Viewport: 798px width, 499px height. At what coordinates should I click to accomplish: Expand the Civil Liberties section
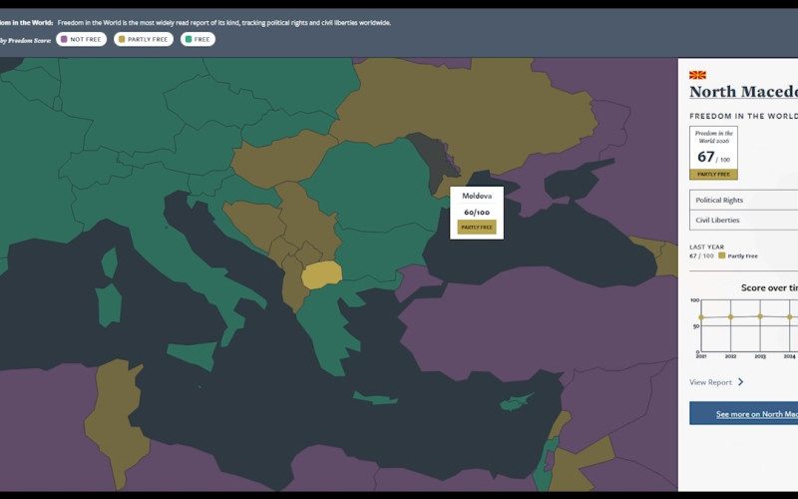(743, 220)
